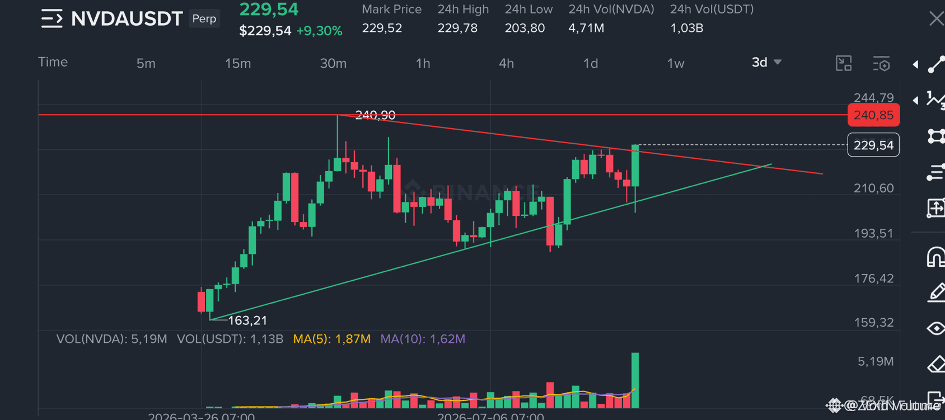
Task: Click the MA(10): 1,62M indicator label
Action: click(423, 339)
